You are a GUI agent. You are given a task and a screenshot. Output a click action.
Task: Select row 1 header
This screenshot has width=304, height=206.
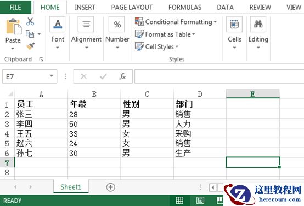click(x=7, y=104)
